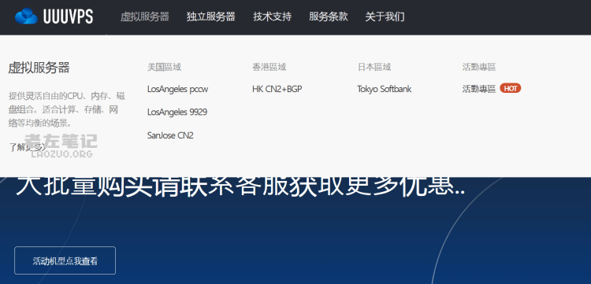Click the UUUVPS brand name text
The height and width of the screenshot is (284, 591).
coord(69,17)
